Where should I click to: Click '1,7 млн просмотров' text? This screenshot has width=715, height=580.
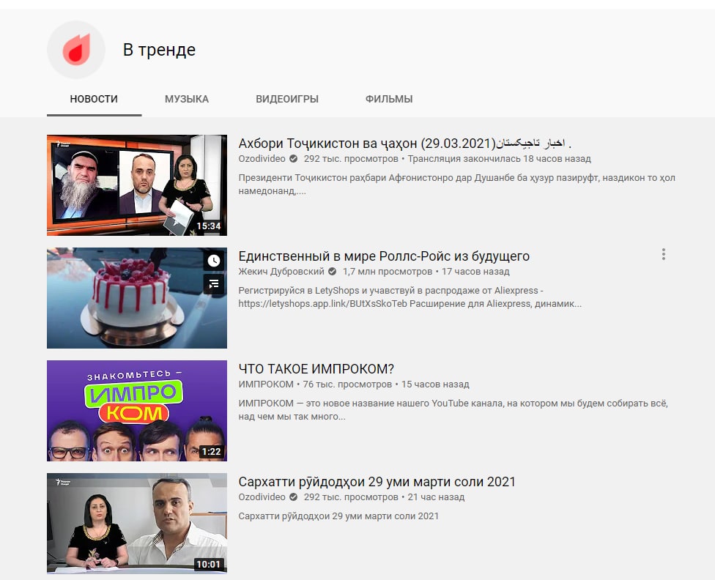click(387, 271)
